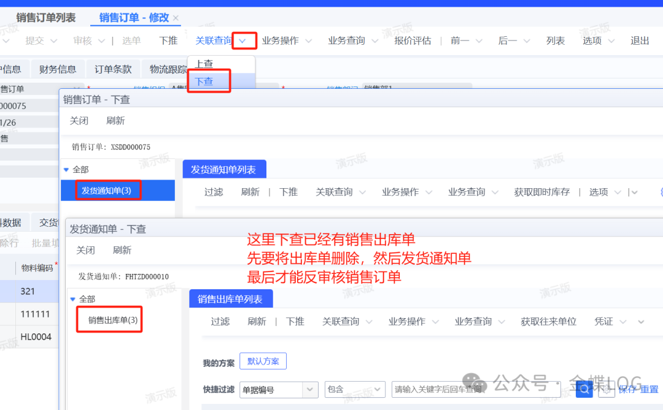This screenshot has width=663, height=410.
Task: Open the 单据编号 quick filter field dropdown
Action: pos(311,389)
